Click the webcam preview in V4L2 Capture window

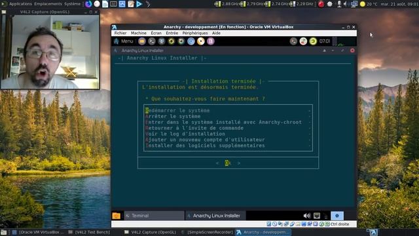[x=50, y=52]
